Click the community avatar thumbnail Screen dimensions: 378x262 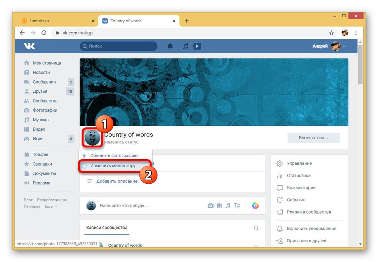click(x=92, y=138)
